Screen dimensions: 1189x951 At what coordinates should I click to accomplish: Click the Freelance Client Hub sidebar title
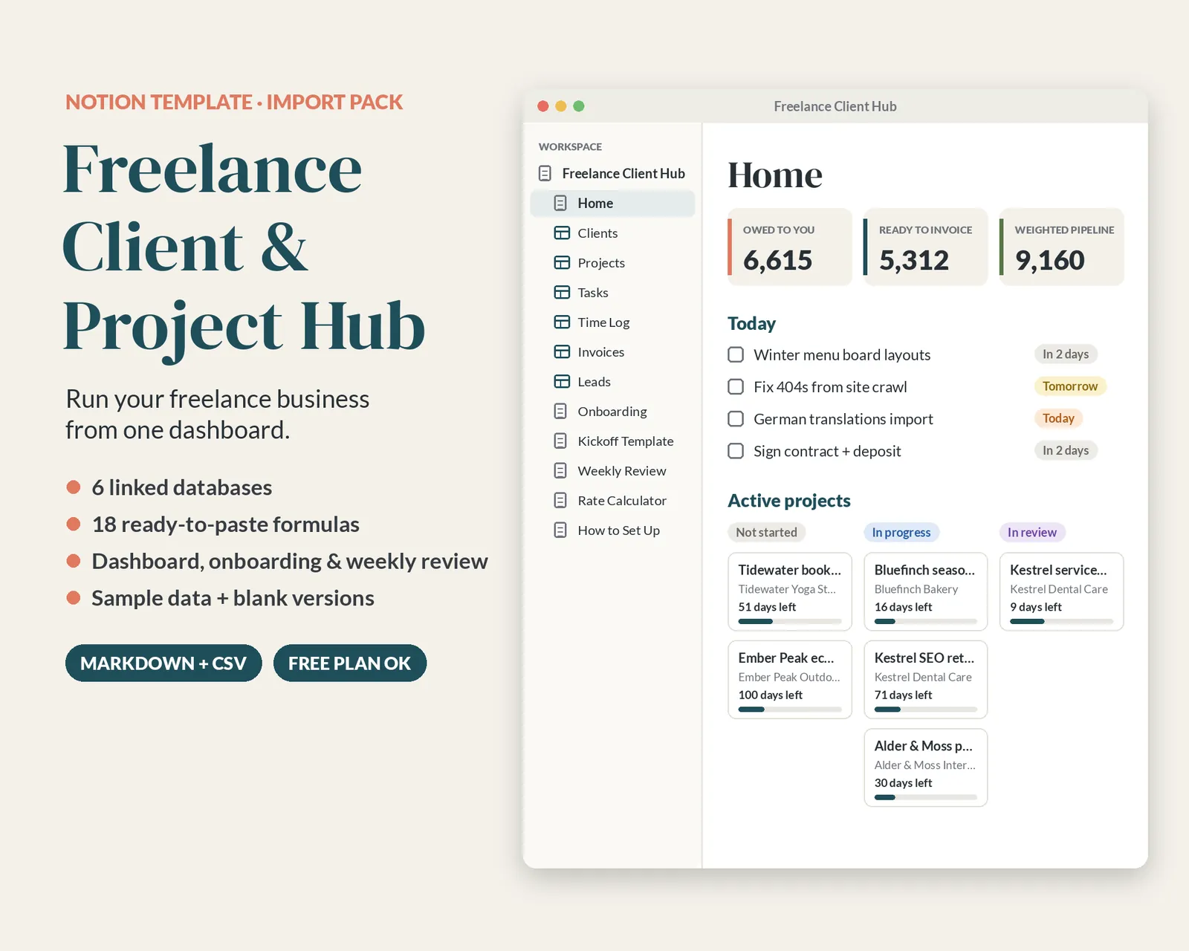pos(623,173)
